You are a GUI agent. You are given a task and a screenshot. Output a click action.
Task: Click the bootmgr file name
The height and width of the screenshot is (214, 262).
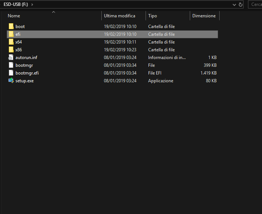24,65
